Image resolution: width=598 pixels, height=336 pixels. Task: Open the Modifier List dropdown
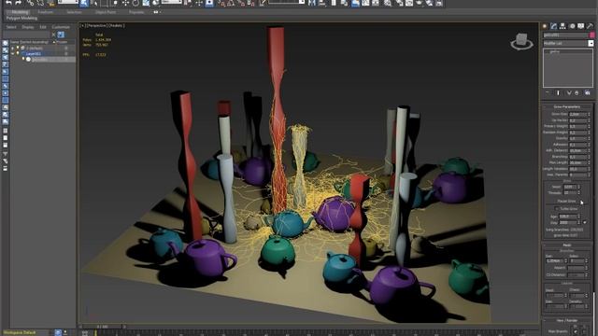(x=591, y=44)
